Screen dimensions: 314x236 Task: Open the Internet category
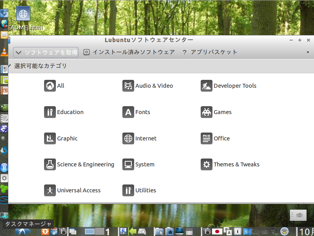139,138
